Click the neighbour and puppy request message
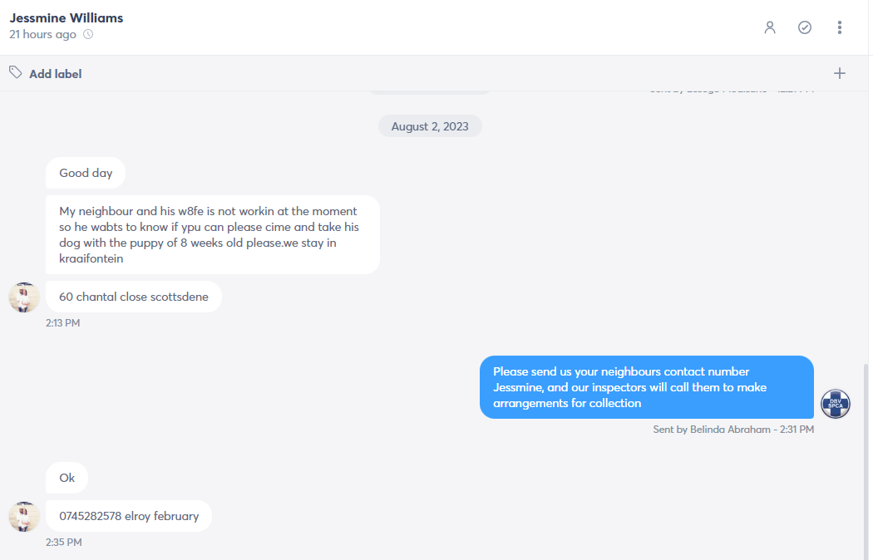873x560 pixels. tap(213, 234)
